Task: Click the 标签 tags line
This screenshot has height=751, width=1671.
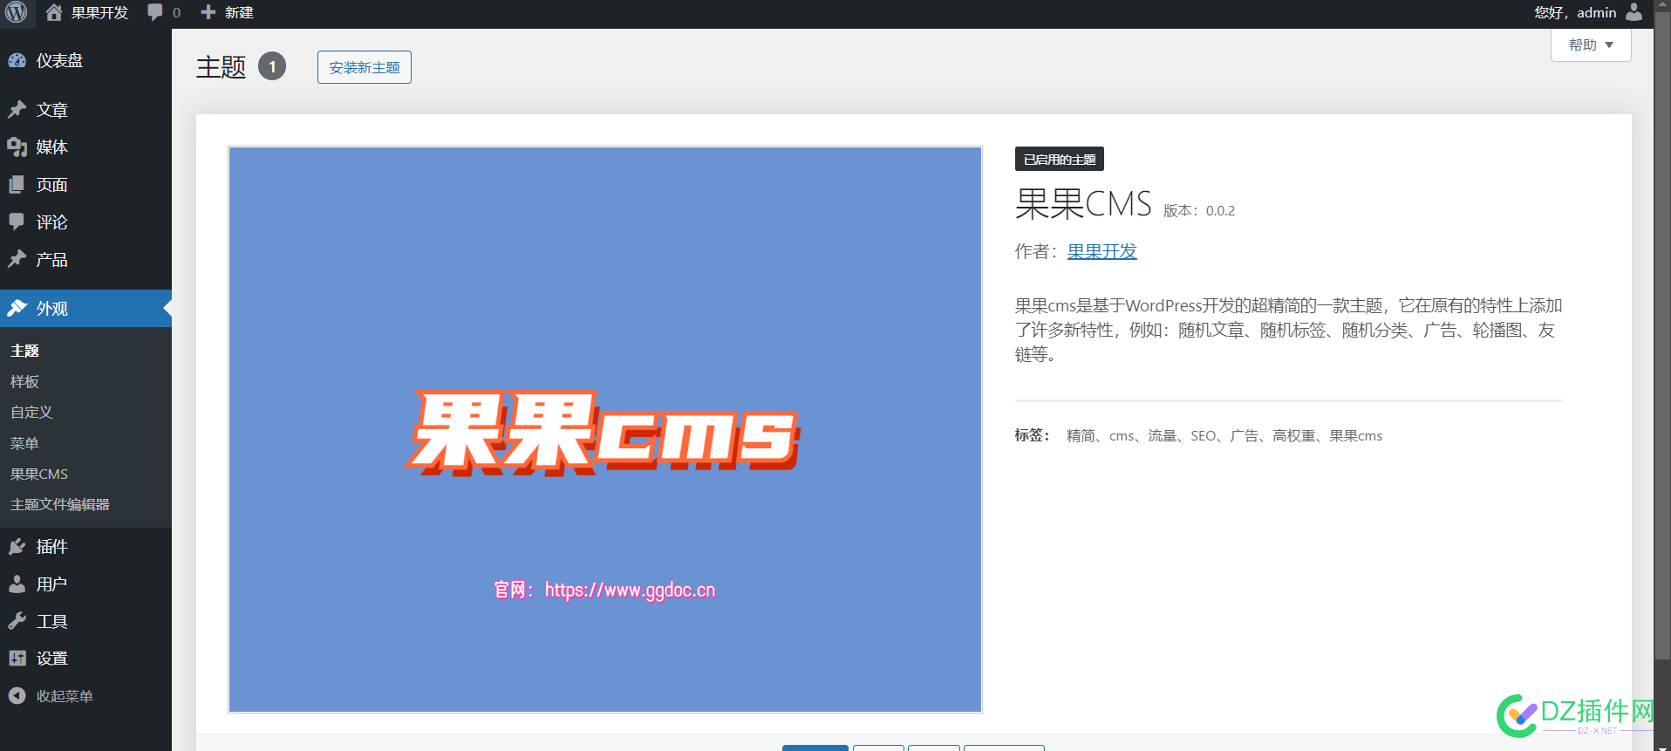Action: 1198,435
